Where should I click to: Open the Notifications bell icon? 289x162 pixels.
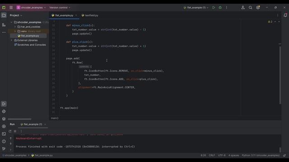coord(285,15)
